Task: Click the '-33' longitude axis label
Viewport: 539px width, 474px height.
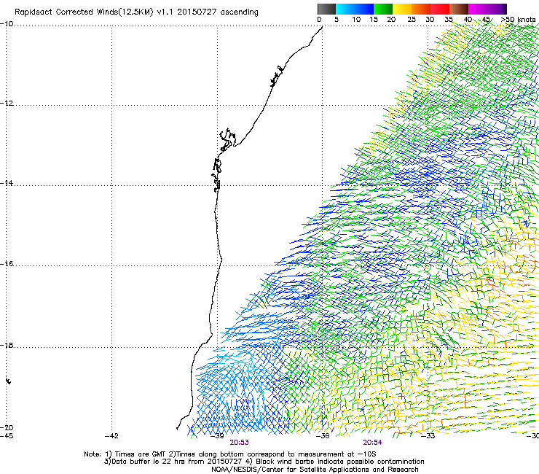Action: point(428,436)
